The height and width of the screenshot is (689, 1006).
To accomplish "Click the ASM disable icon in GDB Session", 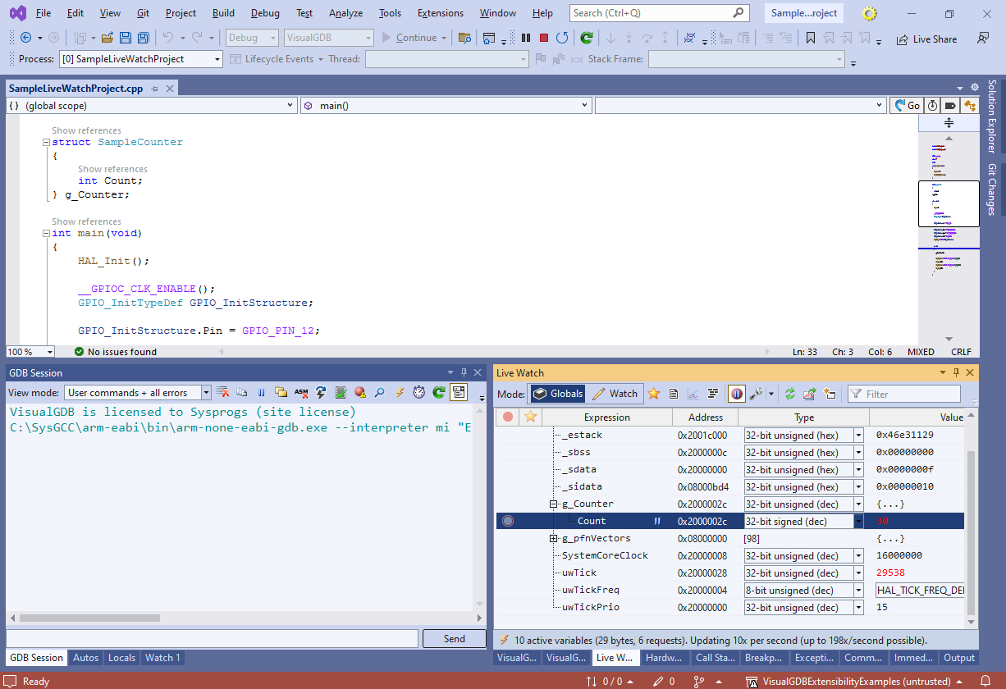I will click(x=301, y=393).
